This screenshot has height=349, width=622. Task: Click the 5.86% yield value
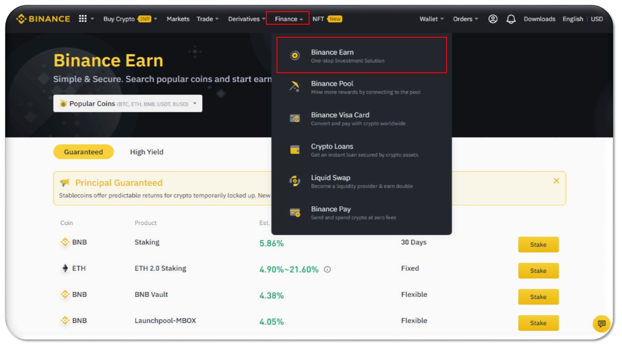pyautogui.click(x=272, y=243)
